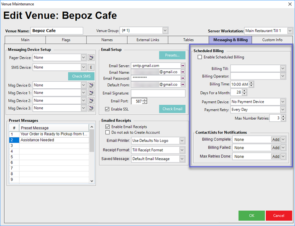The height and width of the screenshot is (226, 295).
Task: Click the edit icon beside Msg Device 3
Action: [x=91, y=108]
